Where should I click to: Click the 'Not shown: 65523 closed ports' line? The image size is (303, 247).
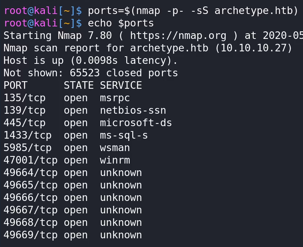point(90,73)
